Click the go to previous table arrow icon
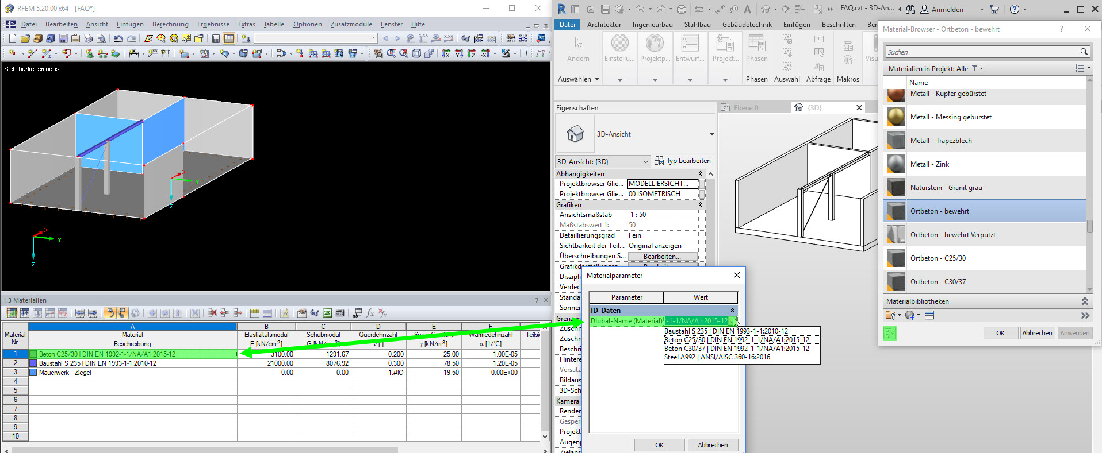The image size is (1102, 453). (80, 313)
